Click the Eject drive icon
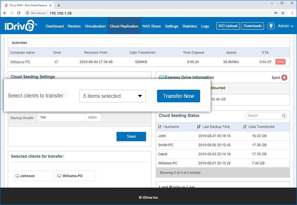 284,77
